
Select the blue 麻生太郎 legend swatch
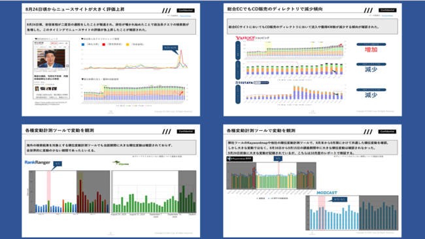[x=83, y=45]
